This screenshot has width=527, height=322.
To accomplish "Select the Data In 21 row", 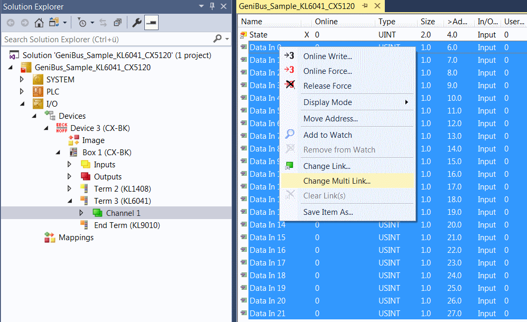I will tap(383, 313).
